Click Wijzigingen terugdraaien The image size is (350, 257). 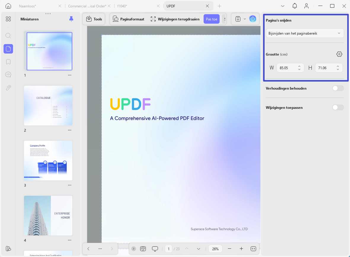[x=175, y=19]
